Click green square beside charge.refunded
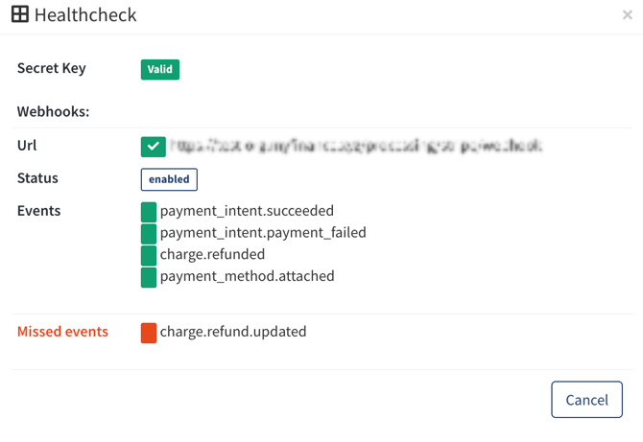This screenshot has width=643, height=442. [x=149, y=255]
